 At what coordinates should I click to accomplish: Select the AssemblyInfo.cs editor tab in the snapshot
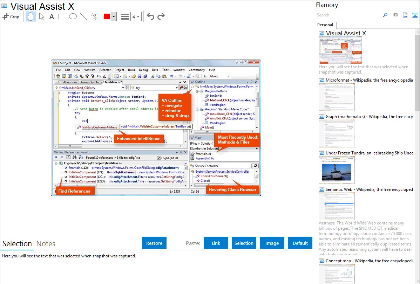point(92,82)
